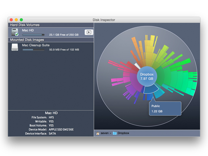Click the scan play button for Mac HD
Image resolution: width=208 pixels, height=156 pixels.
click(x=89, y=32)
